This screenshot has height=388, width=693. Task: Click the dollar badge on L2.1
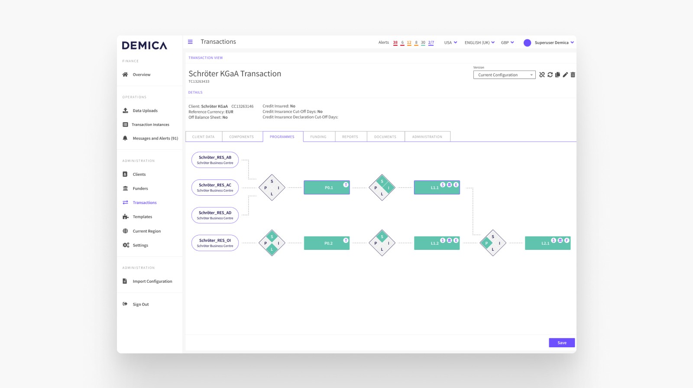coord(554,240)
